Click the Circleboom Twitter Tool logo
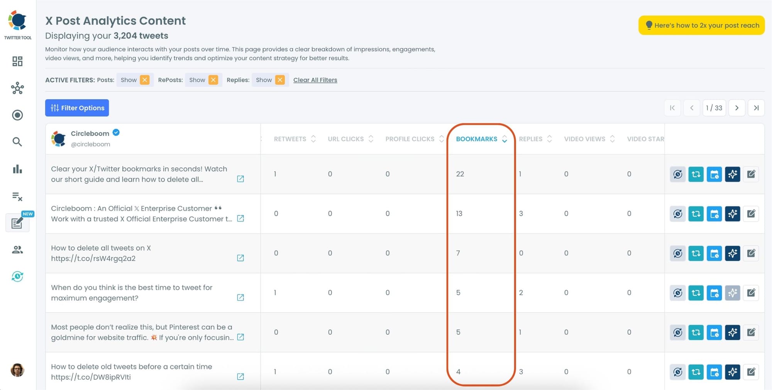The width and height of the screenshot is (772, 390). pos(18,25)
